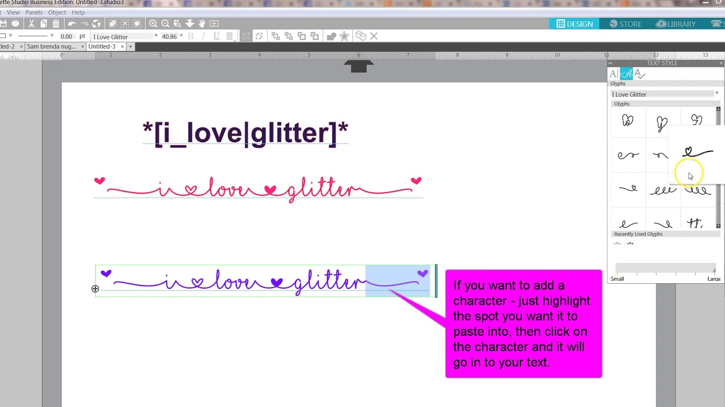Viewport: 725px width, 407px height.
Task: Toggle Underline text formatting
Action: pyautogui.click(x=216, y=36)
